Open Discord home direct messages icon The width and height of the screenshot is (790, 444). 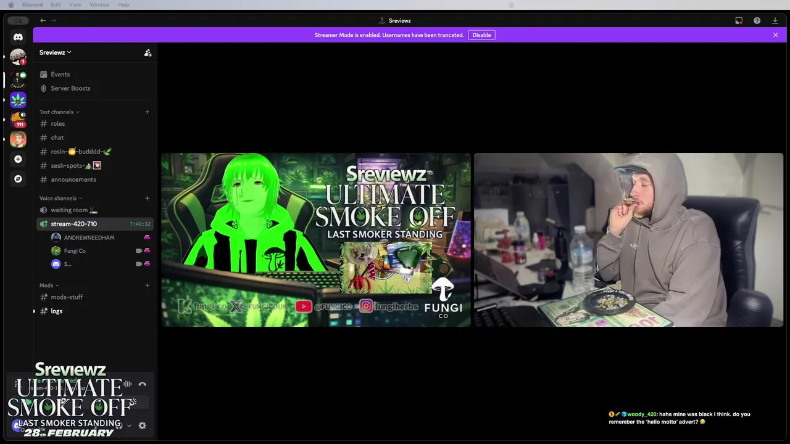18,37
